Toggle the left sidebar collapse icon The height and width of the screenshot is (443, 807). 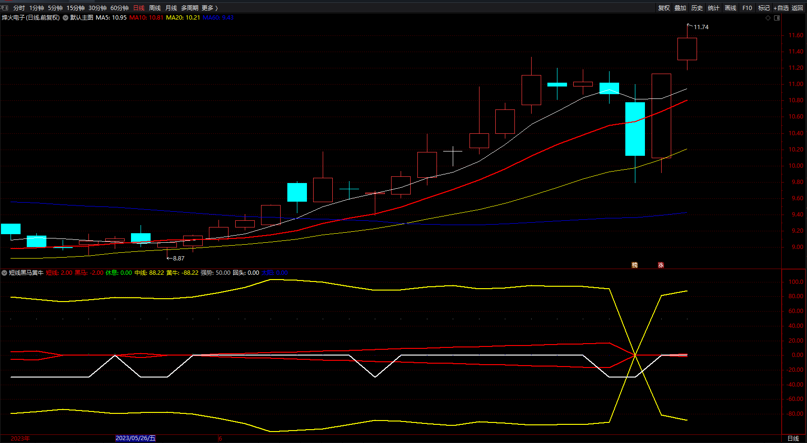pos(5,8)
